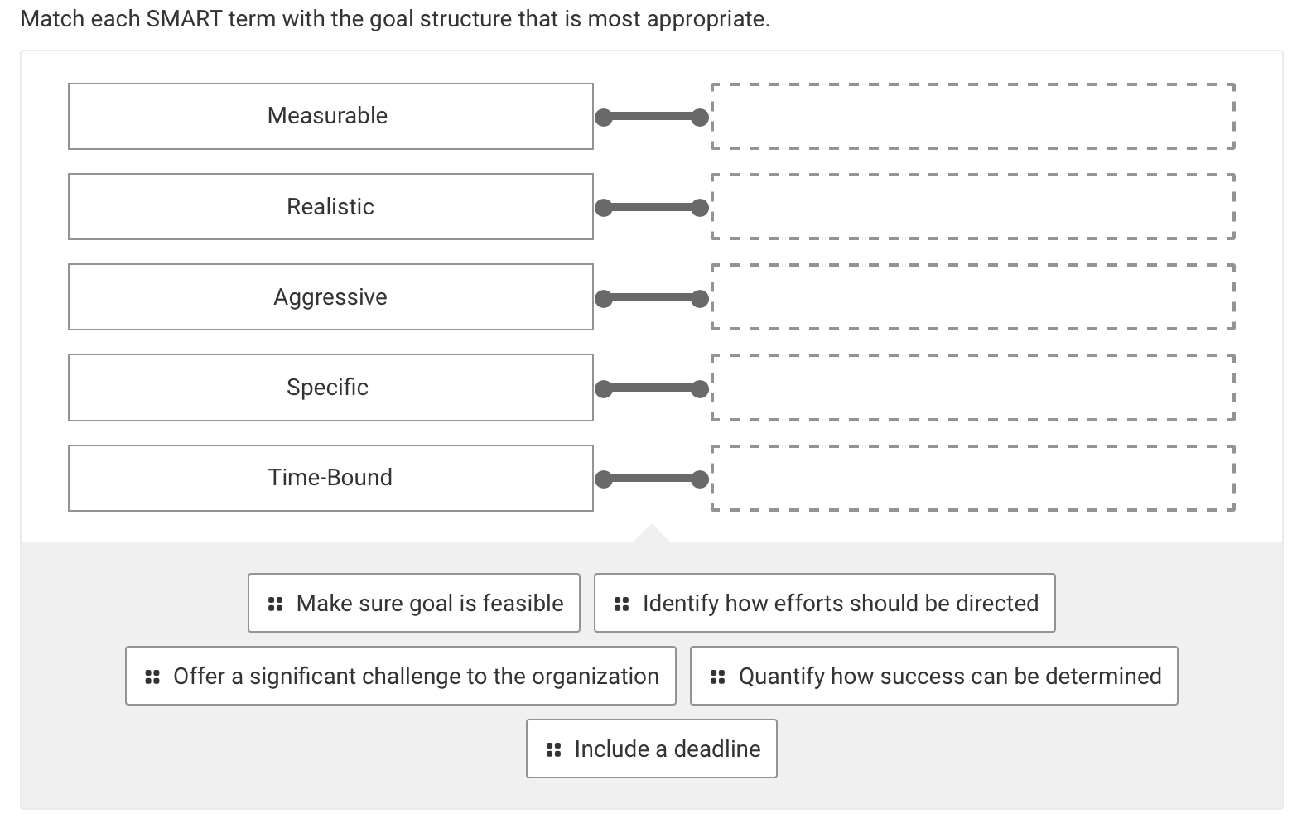This screenshot has width=1297, height=838.
Task: Click the drag handle on 'Quantify how success can be determined'
Action: [717, 676]
